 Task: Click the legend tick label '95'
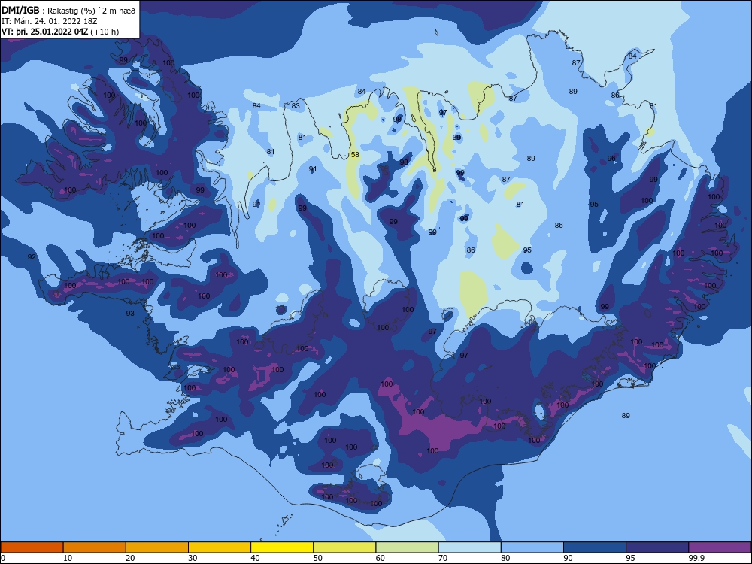(630, 558)
